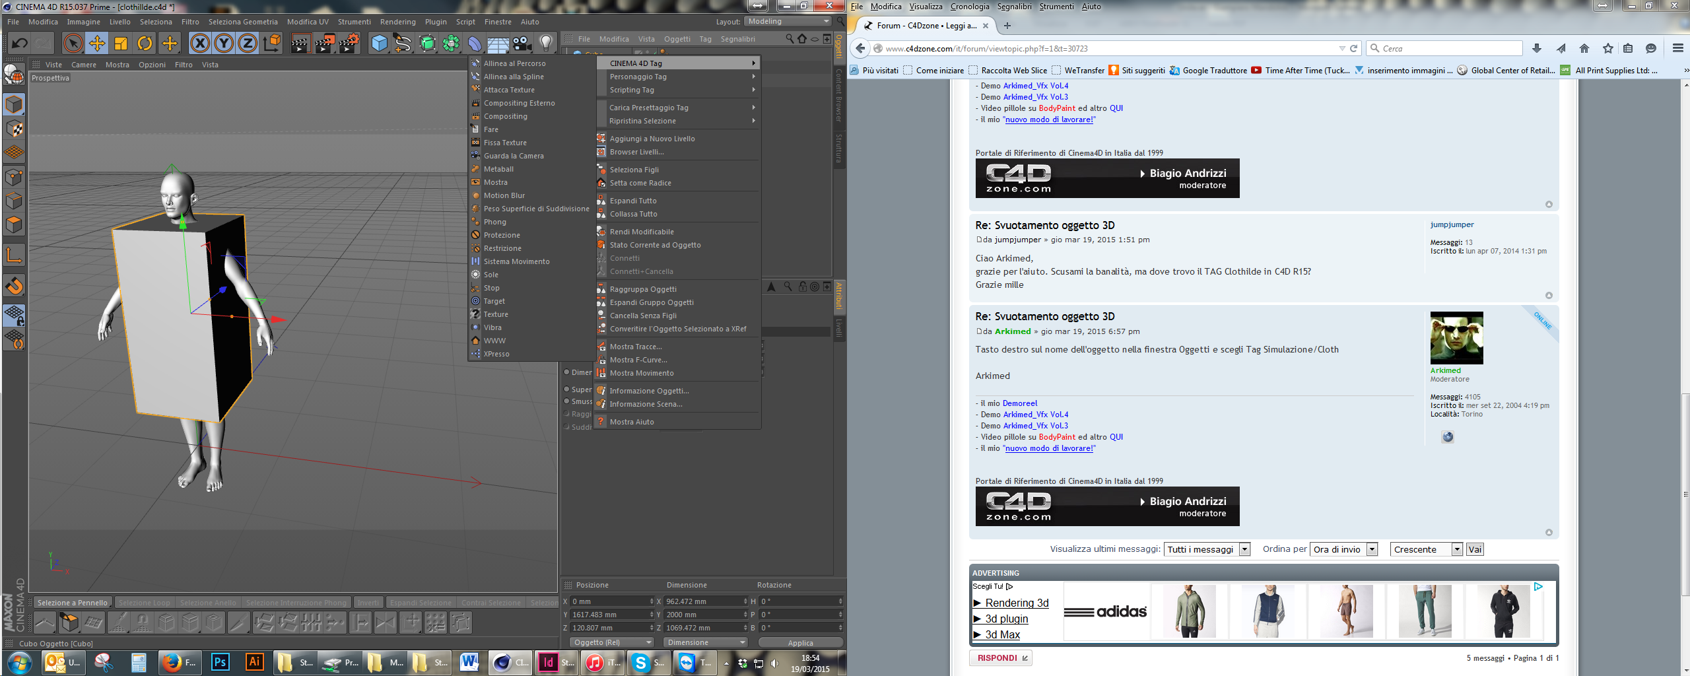
Task: Open Photoshop from the taskbar
Action: pos(220,662)
